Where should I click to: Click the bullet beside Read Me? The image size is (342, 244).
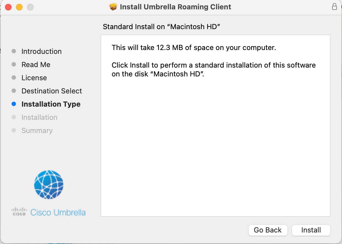click(14, 65)
